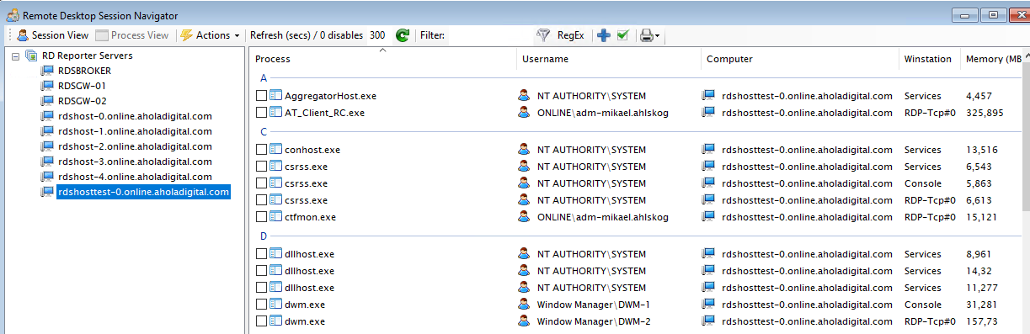Click the Session View person icon
The width and height of the screenshot is (1030, 334).
pos(23,35)
